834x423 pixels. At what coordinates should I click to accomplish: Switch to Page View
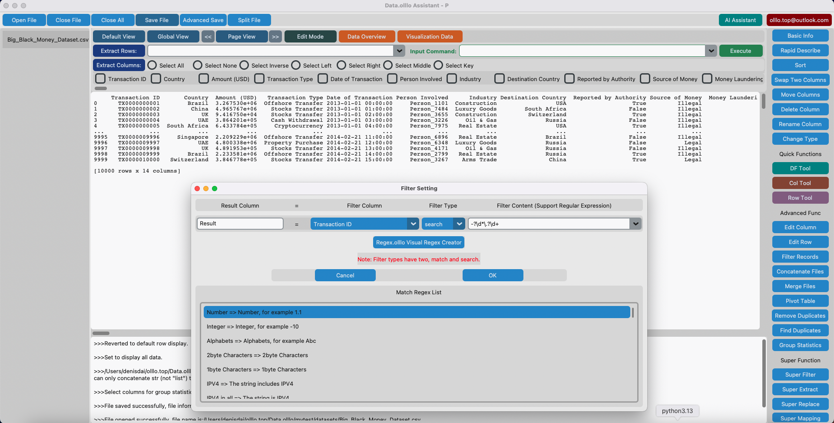242,37
